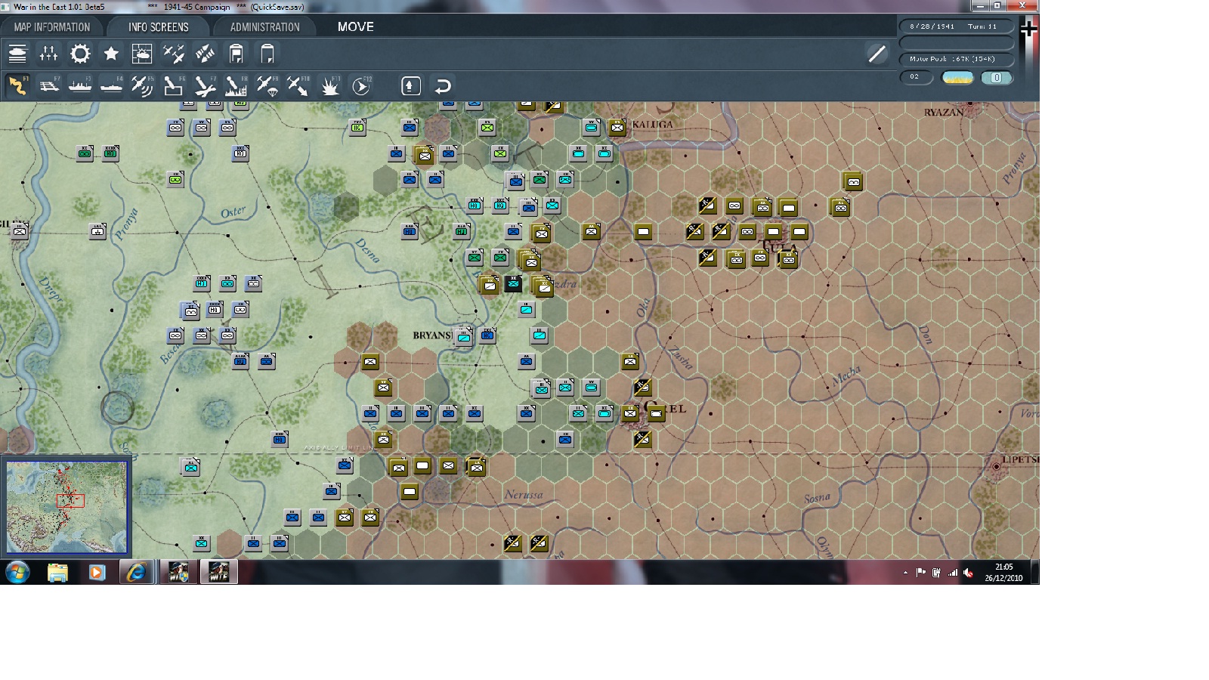Select Move mode (F1) icon
The image size is (1209, 680).
pyautogui.click(x=17, y=85)
